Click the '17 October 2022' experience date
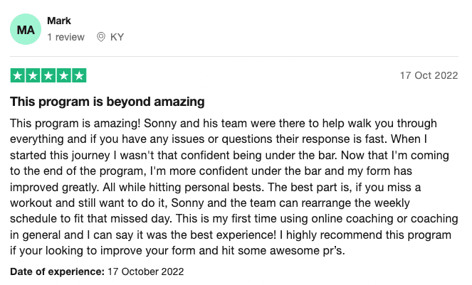Screen dimensions: 472x285 (x=146, y=271)
